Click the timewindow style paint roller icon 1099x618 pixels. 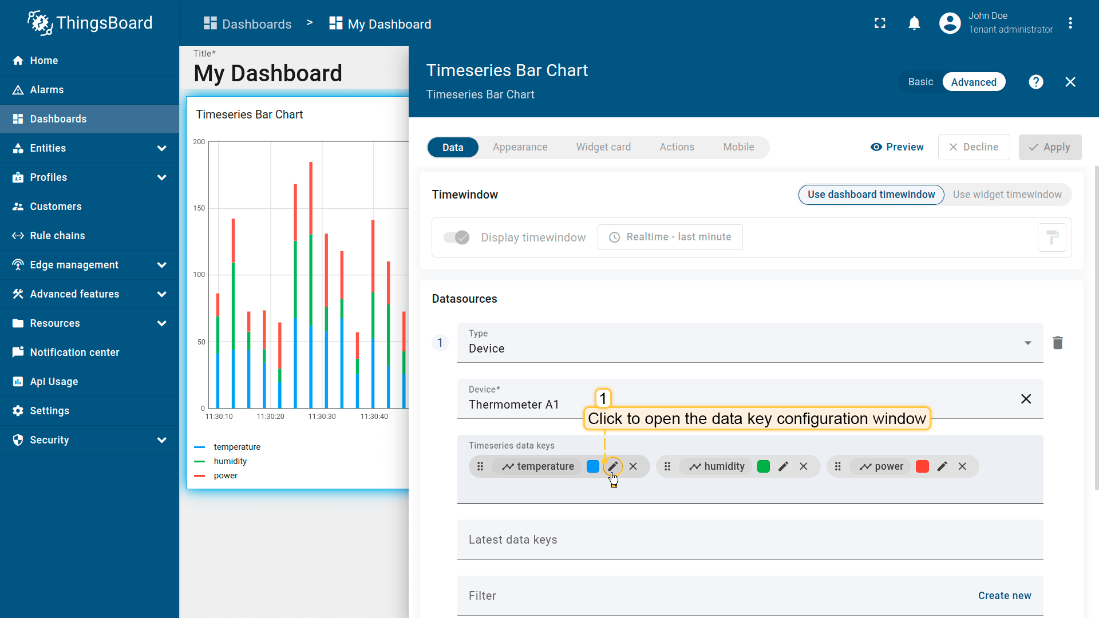click(x=1051, y=237)
